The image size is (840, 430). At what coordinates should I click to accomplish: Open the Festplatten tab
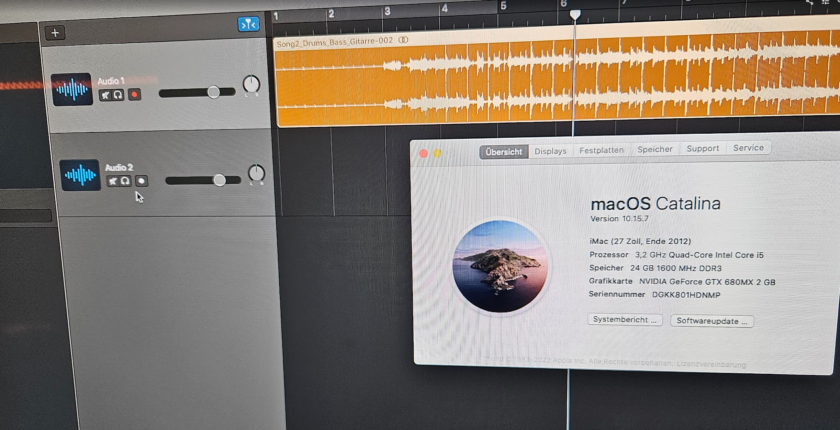coord(601,150)
